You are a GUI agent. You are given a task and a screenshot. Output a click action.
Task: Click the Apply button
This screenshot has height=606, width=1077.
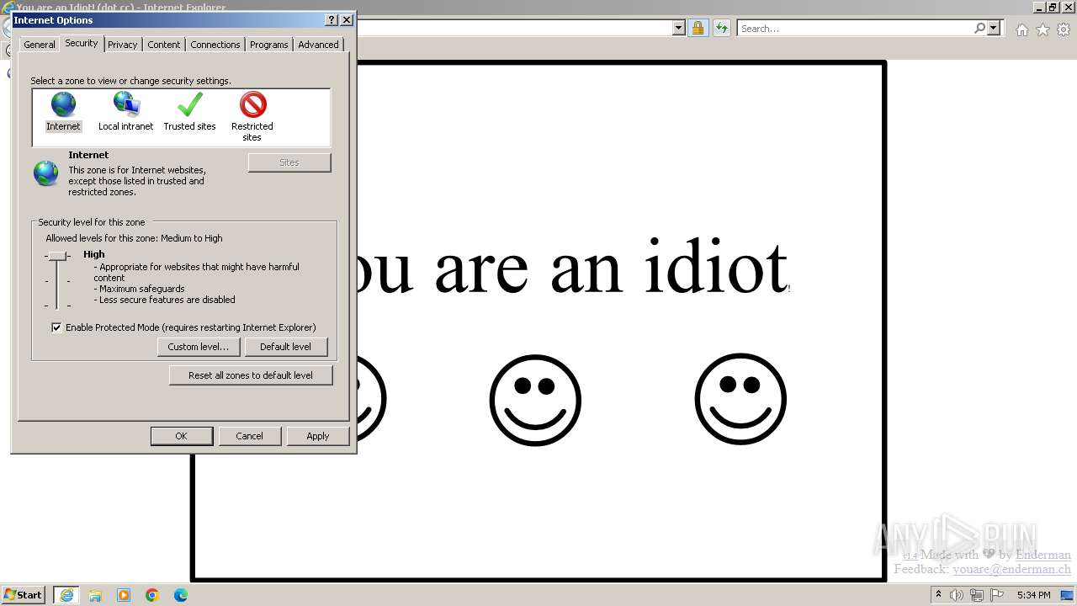click(318, 436)
